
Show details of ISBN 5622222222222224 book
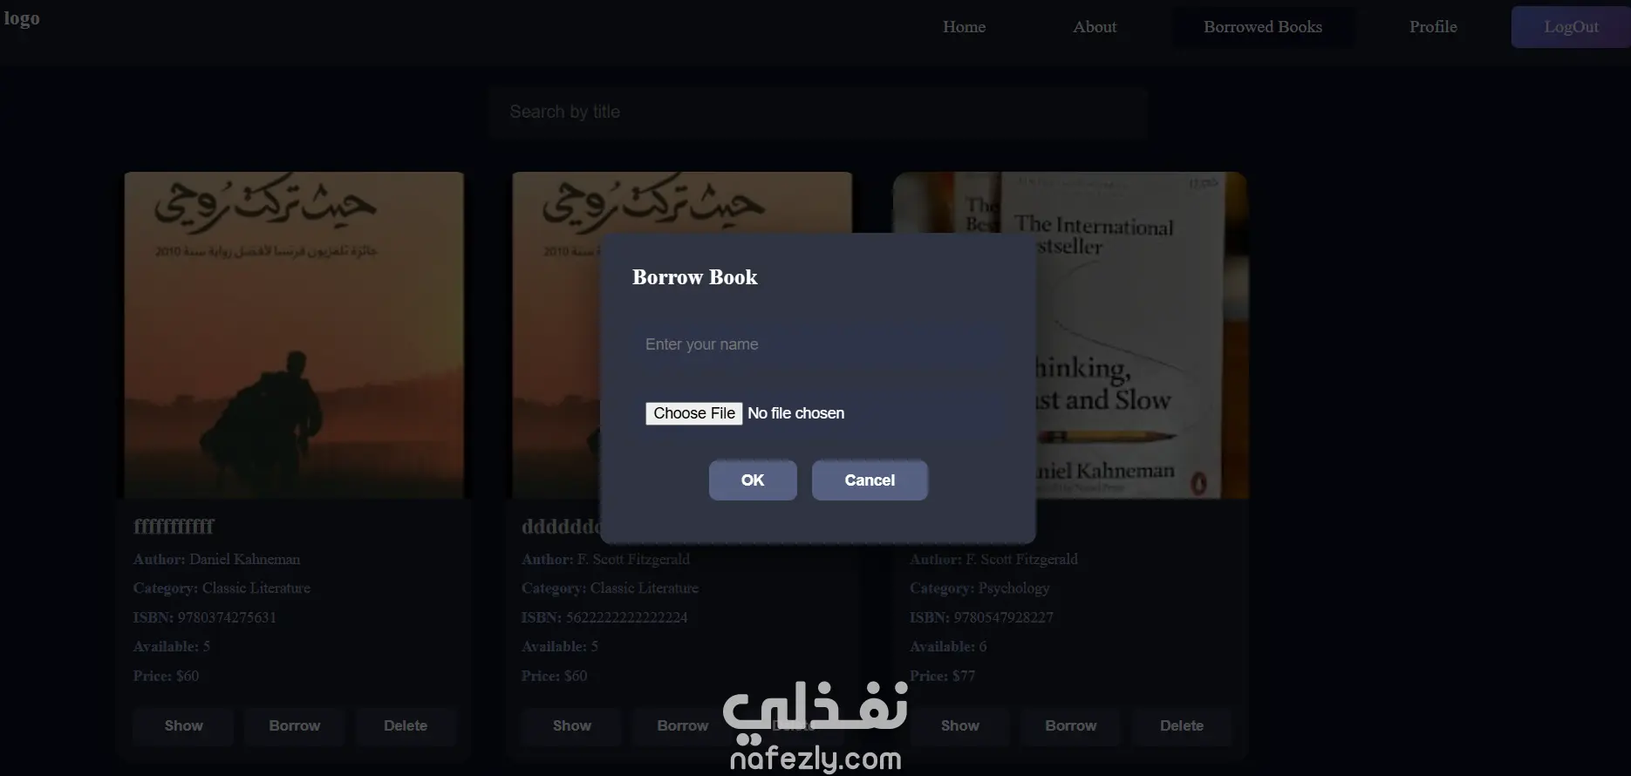pyautogui.click(x=572, y=725)
